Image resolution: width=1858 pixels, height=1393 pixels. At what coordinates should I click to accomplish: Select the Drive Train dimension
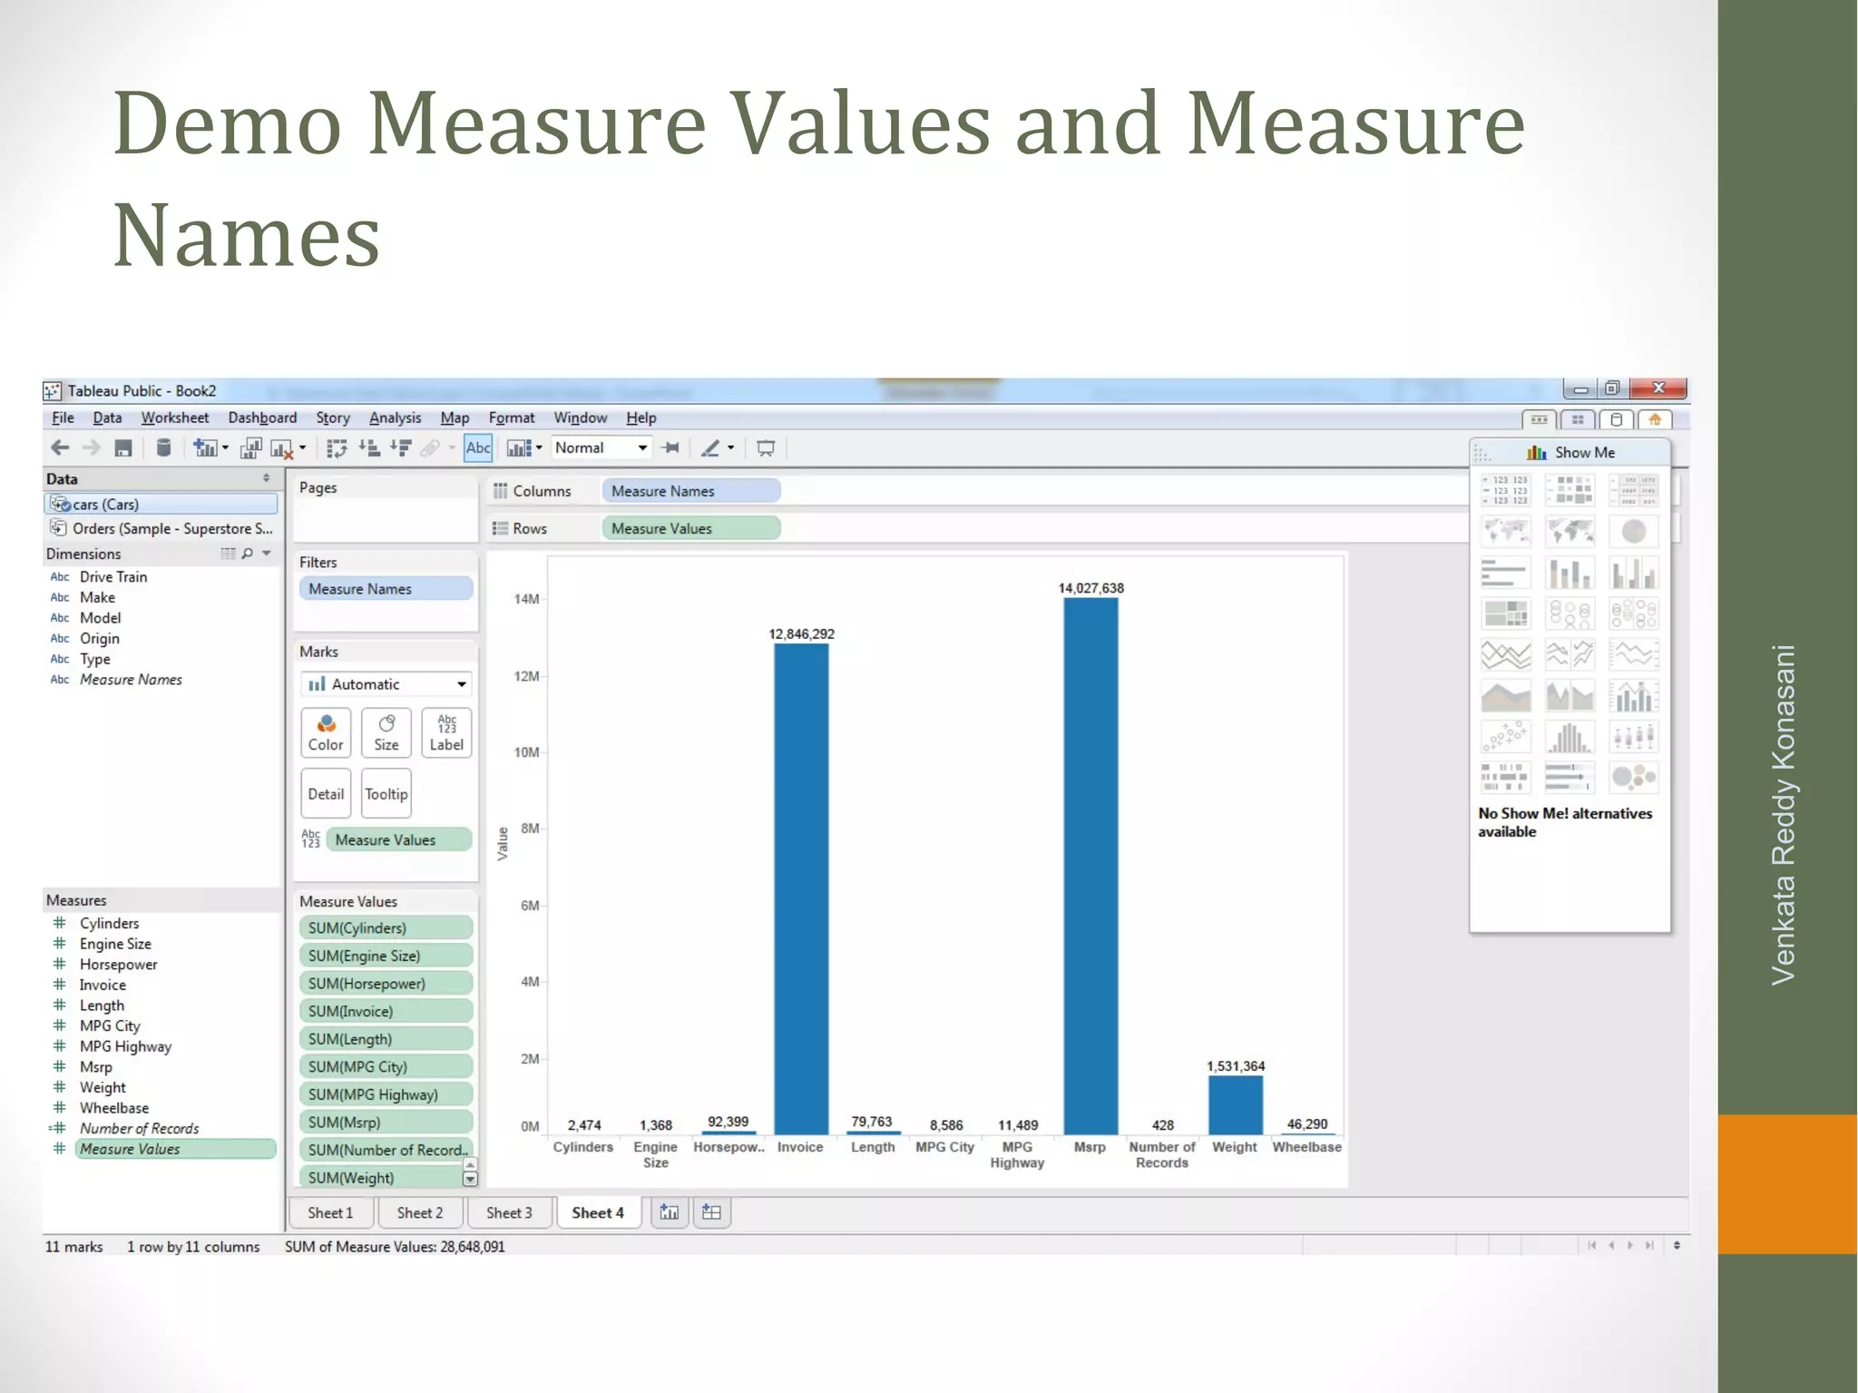[x=113, y=576]
